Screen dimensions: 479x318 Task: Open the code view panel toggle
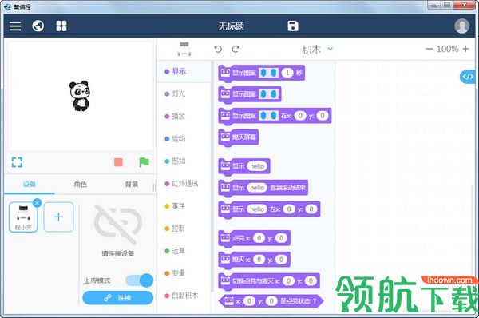coord(467,77)
